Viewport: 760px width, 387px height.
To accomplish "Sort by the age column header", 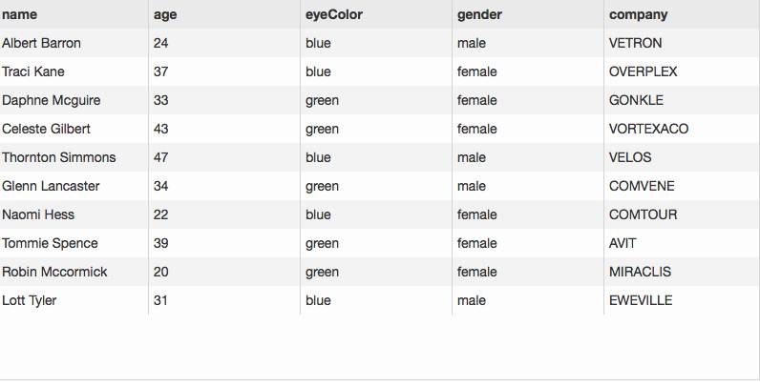I will pyautogui.click(x=224, y=14).
